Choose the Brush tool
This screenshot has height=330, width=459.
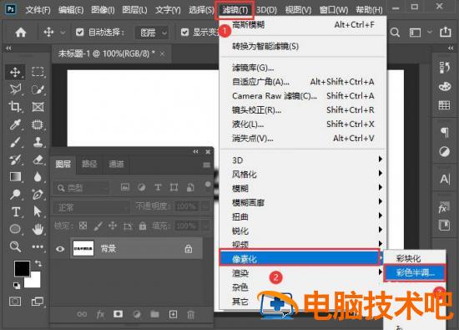pyautogui.click(x=15, y=142)
